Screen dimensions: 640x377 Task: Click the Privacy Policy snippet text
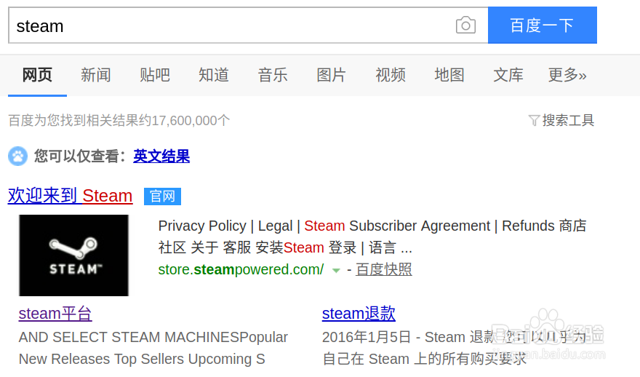[202, 226]
